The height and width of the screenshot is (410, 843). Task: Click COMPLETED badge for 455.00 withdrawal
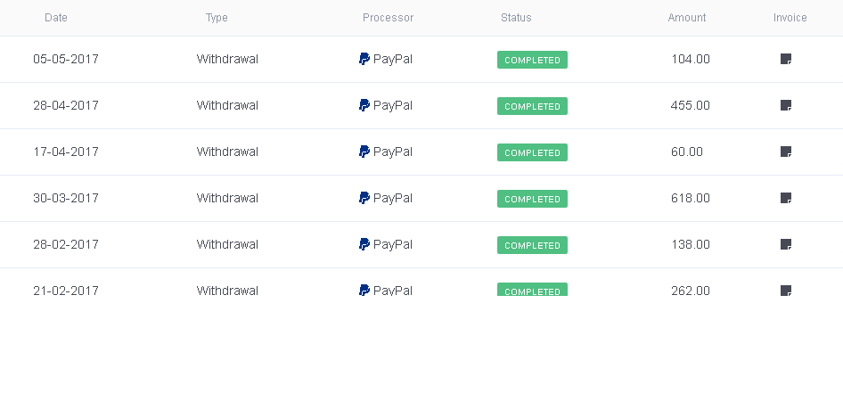[532, 107]
